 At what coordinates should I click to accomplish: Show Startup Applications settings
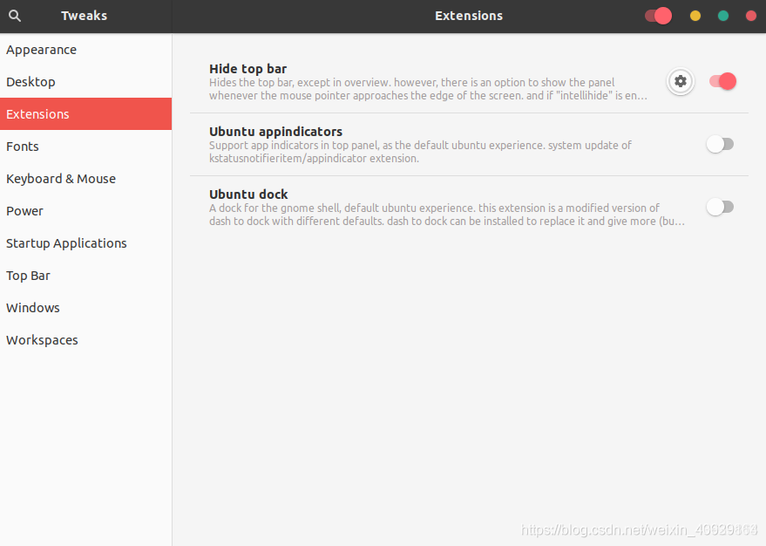[86, 243]
